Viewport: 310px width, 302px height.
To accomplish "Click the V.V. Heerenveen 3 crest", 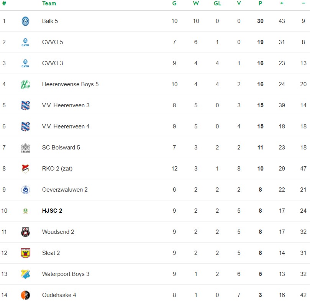I will coord(25,105).
